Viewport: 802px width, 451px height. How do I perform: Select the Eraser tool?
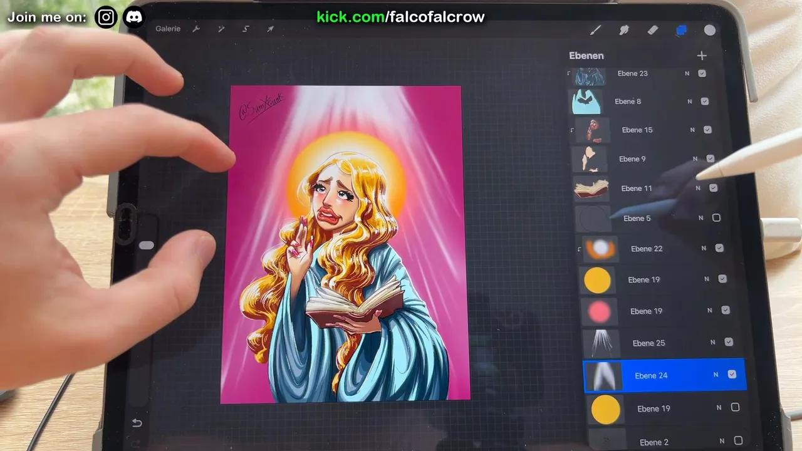653,30
